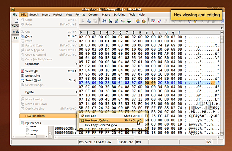This screenshot has width=232, height=151.
Task: Uncheck the Hex Edit option
Action: [83, 116]
